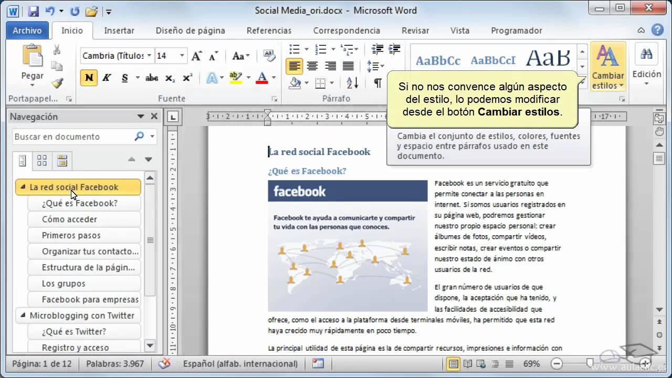Click the macro recording icon in status bar
The image size is (672, 378).
click(x=318, y=363)
